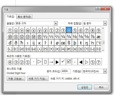This screenshot has width=115, height=95.
Task: Select black right triangle ▶ in recent symbols
Action: tap(57, 62)
